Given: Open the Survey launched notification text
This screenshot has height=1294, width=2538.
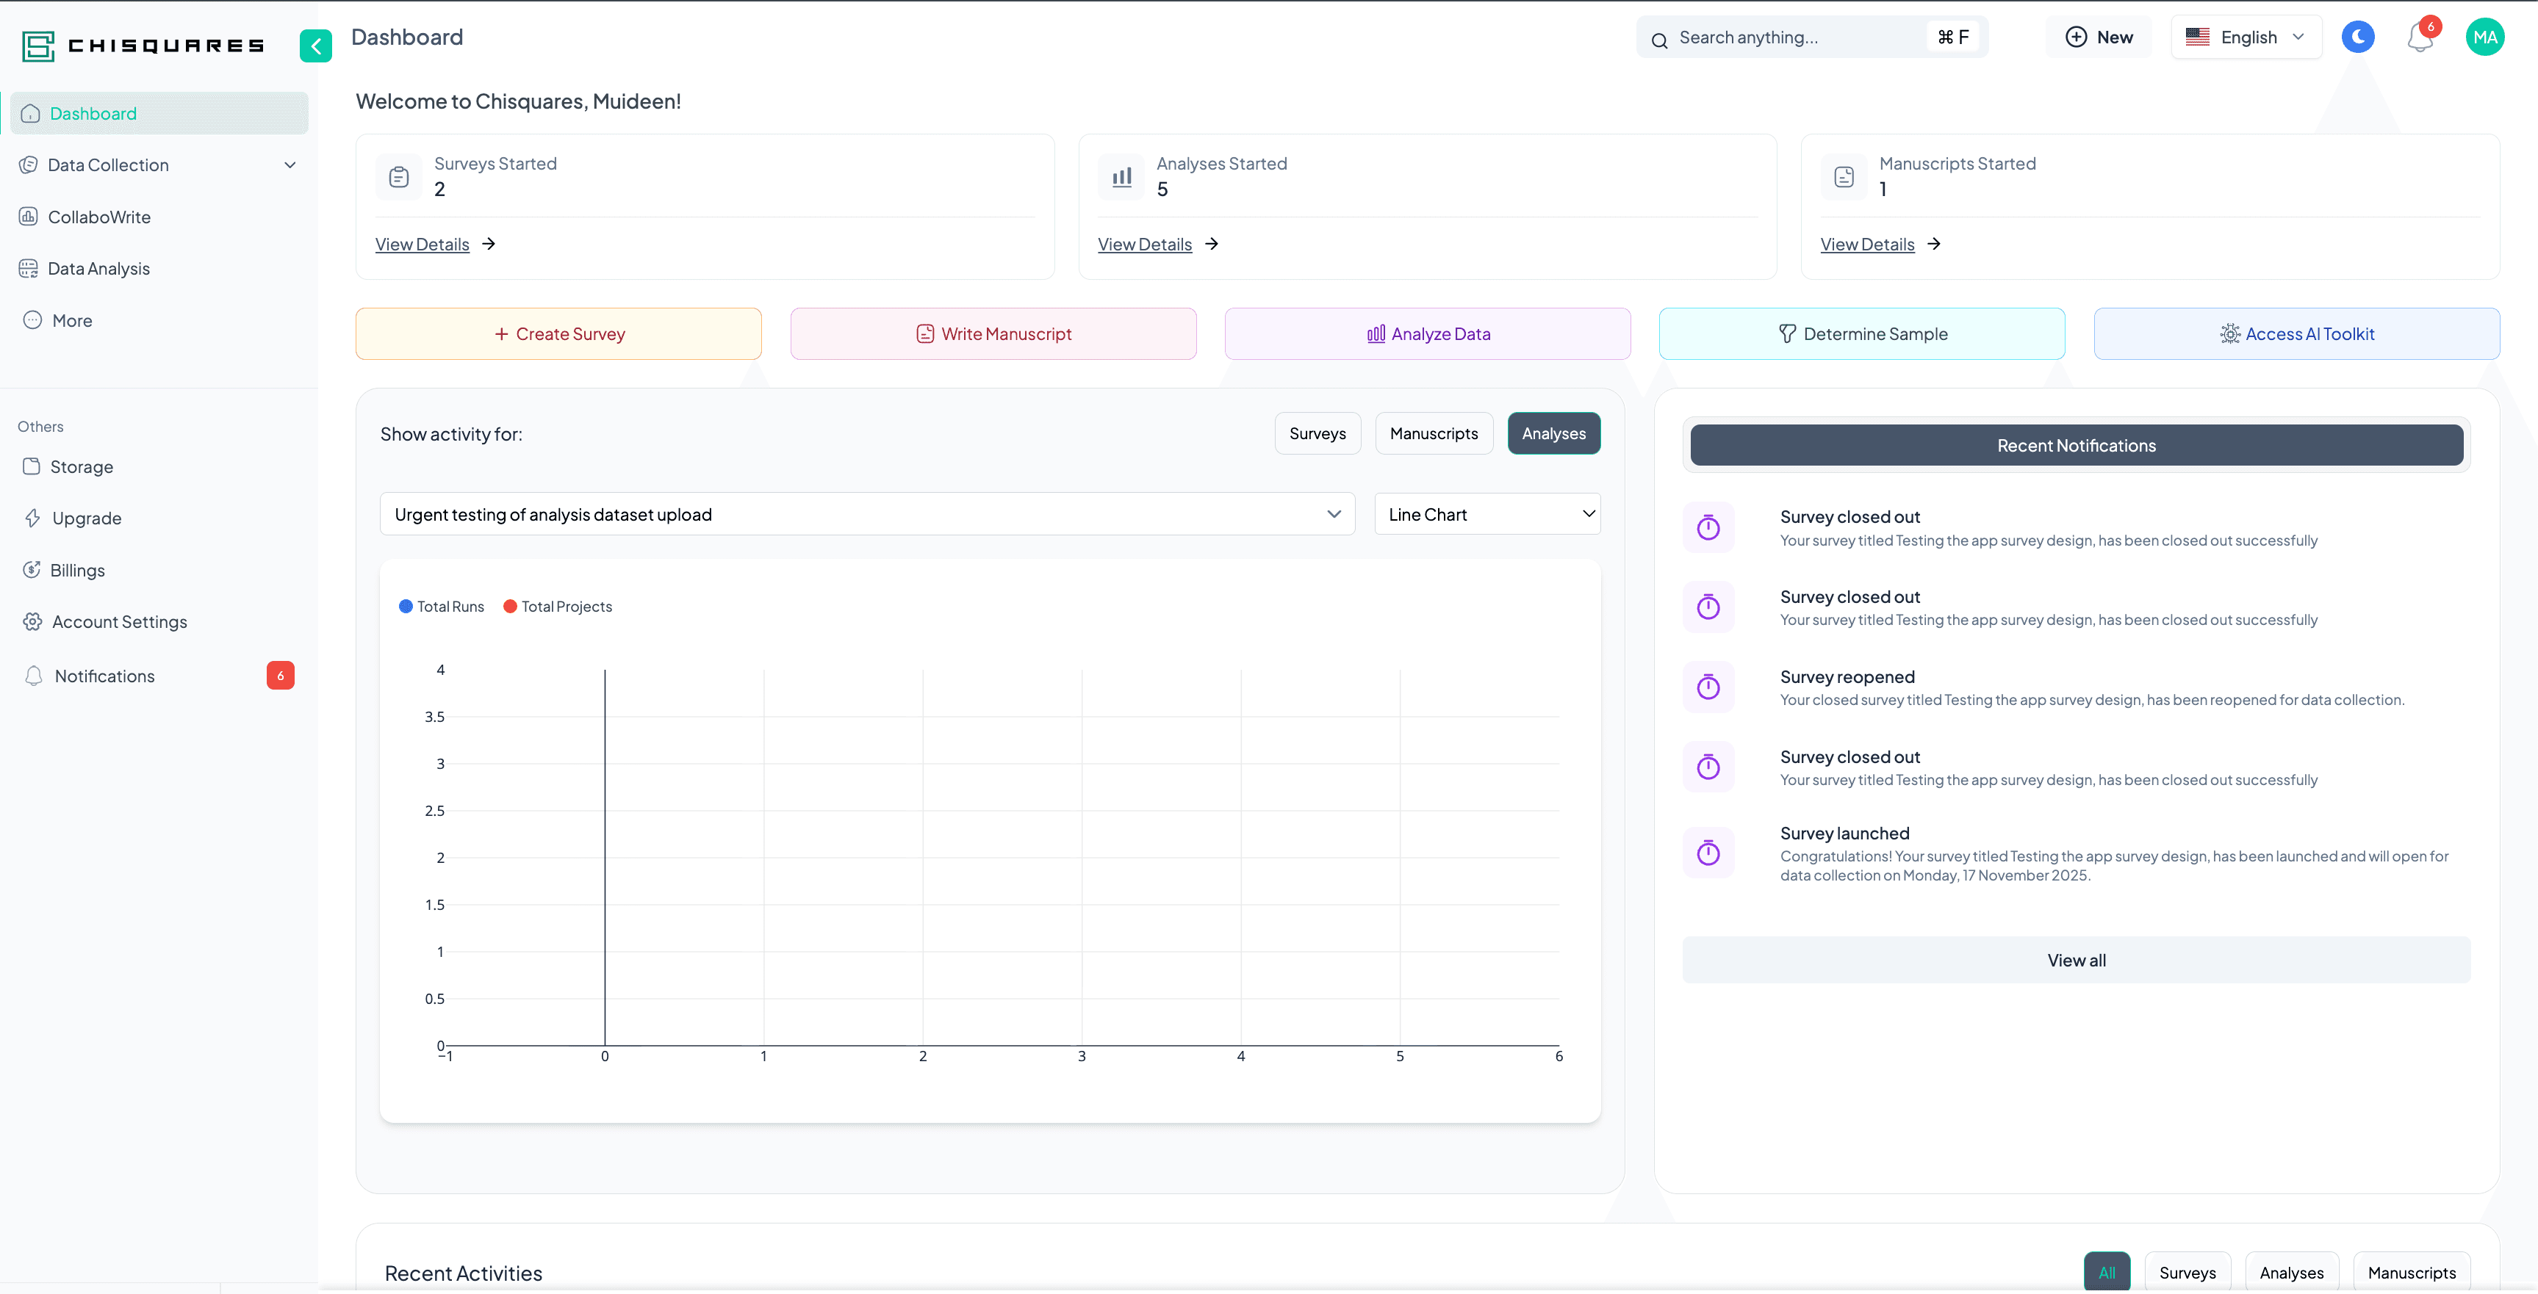Looking at the screenshot, I should tap(2113, 854).
